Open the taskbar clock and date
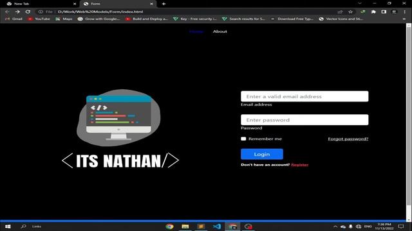This screenshot has width=412, height=231. (x=384, y=227)
